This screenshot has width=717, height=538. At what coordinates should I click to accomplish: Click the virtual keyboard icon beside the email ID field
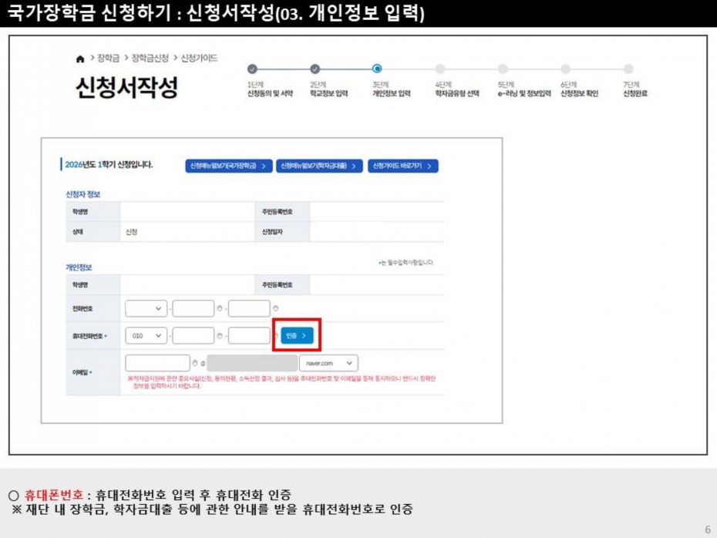[x=195, y=363]
